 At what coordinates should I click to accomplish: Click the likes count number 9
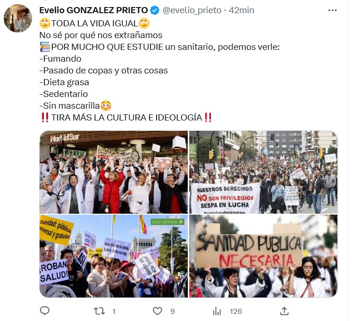(172, 312)
